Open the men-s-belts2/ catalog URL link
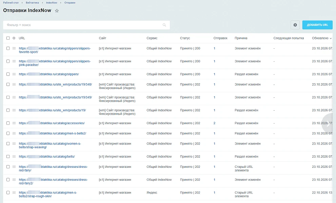This screenshot has width=336, height=203. pos(53,134)
